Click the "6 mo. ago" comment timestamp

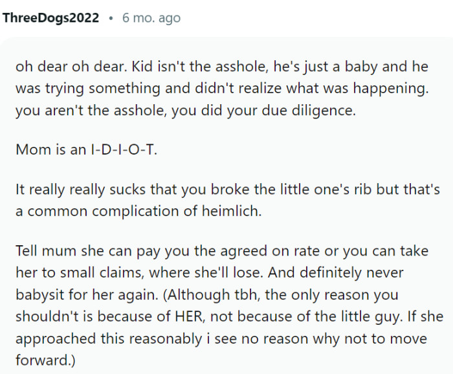151,18
